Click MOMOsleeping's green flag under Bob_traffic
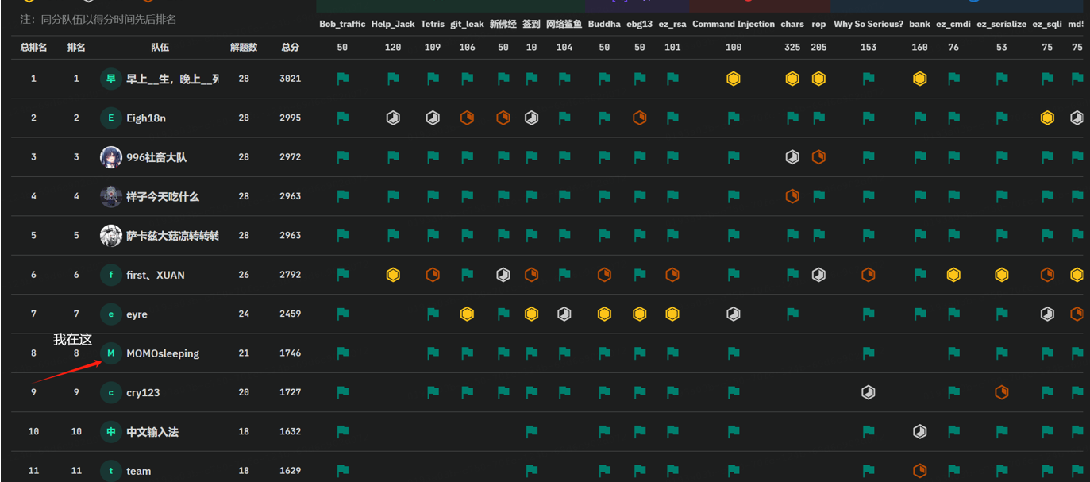Screen dimensions: 1090x482 342,353
